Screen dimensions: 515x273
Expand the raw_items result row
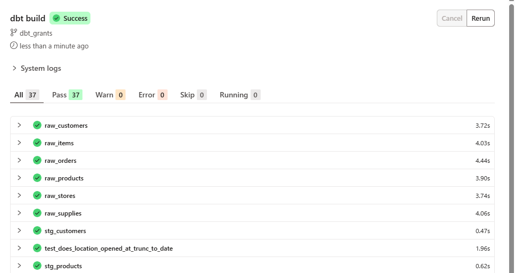tap(19, 143)
